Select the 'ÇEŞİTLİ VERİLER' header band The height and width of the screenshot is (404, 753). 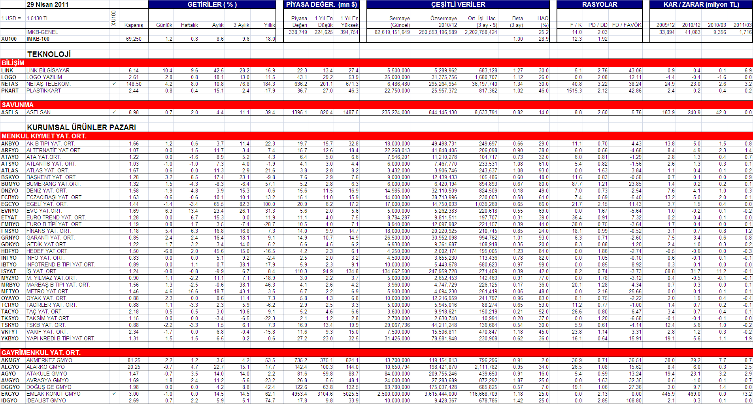pos(458,4)
